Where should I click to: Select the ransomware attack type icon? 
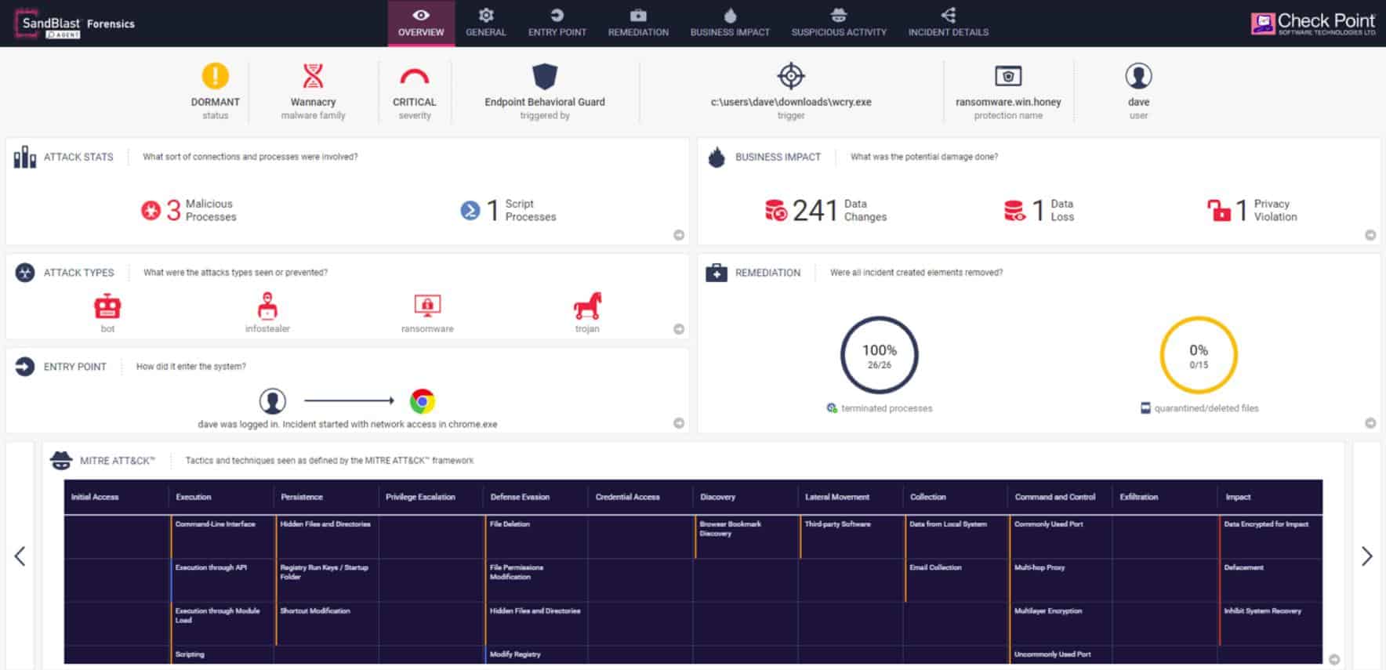coord(427,306)
